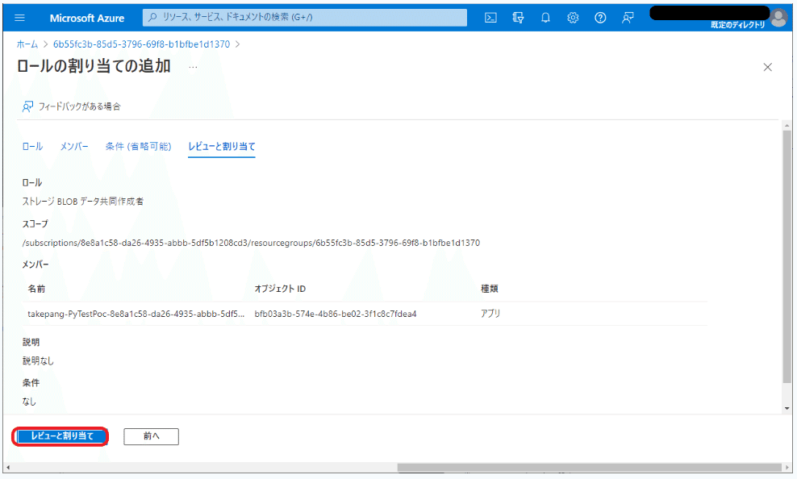
Task: Select the takepang-PyTestPoc member name
Action: click(136, 314)
